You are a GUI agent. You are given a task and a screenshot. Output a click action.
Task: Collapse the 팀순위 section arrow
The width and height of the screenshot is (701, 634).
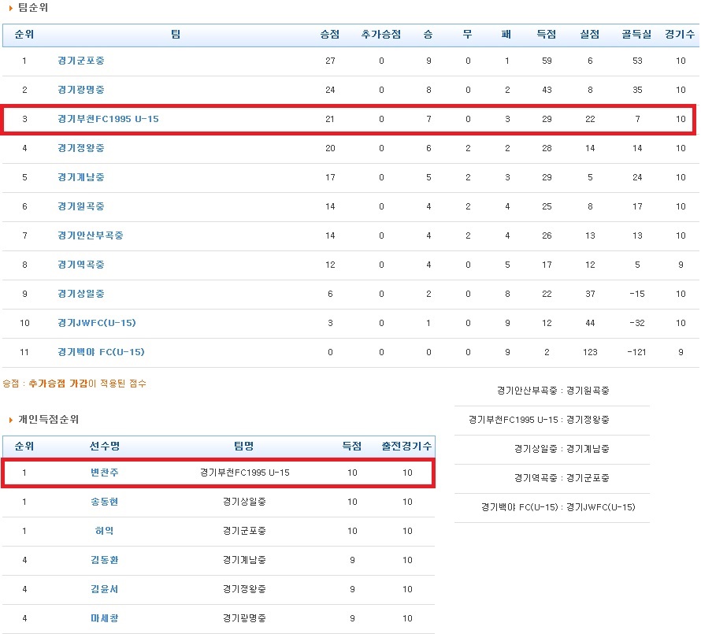click(x=9, y=8)
